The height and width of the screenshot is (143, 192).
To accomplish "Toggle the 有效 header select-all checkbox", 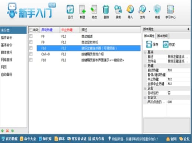I will click(x=31, y=30).
